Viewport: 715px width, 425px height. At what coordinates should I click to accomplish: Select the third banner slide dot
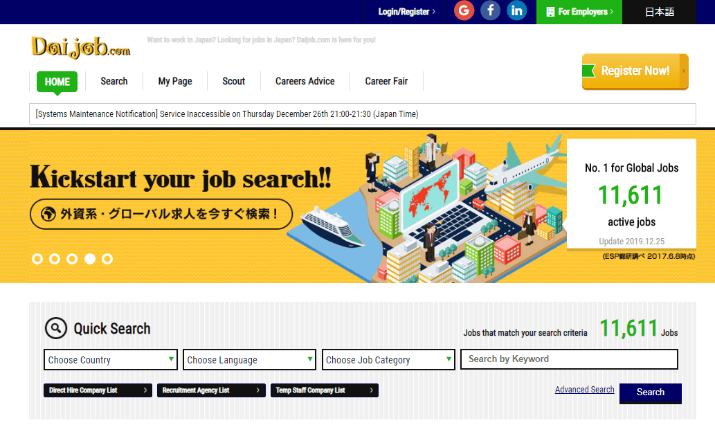click(72, 259)
